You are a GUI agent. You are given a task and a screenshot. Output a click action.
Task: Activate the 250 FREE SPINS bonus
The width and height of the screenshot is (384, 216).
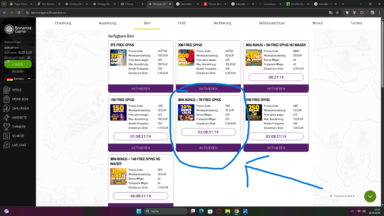276,148
